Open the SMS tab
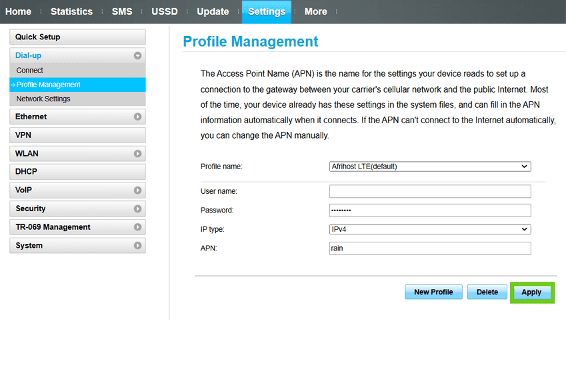Viewport: 566px width, 369px height. 122,11
